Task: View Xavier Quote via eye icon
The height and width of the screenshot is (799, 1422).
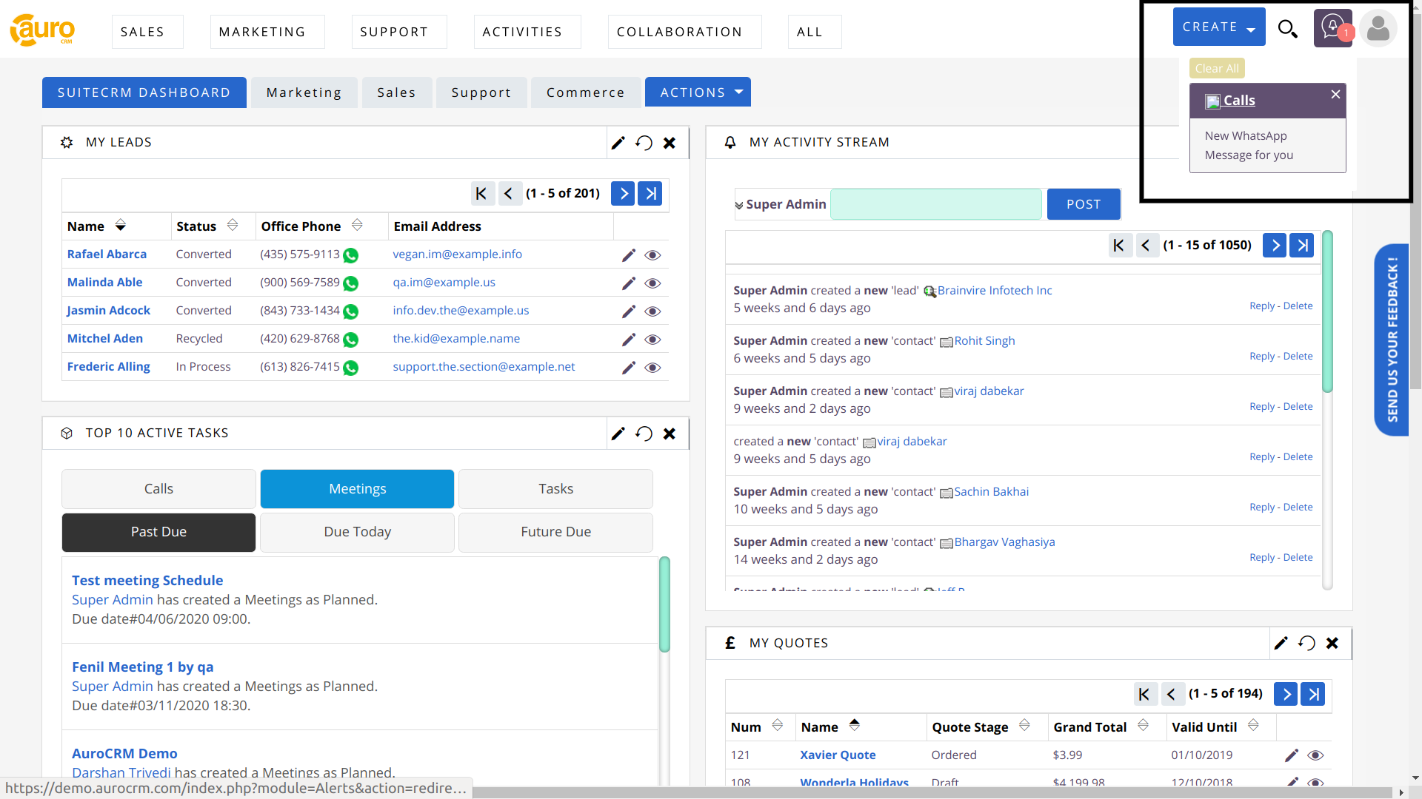Action: pos(1315,755)
